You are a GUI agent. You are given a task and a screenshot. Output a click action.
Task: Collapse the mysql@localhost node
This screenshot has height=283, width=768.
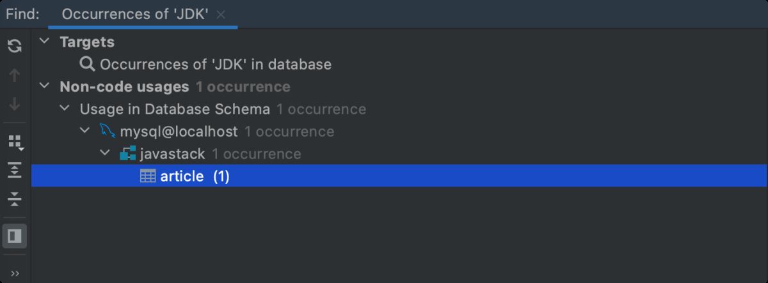(85, 132)
